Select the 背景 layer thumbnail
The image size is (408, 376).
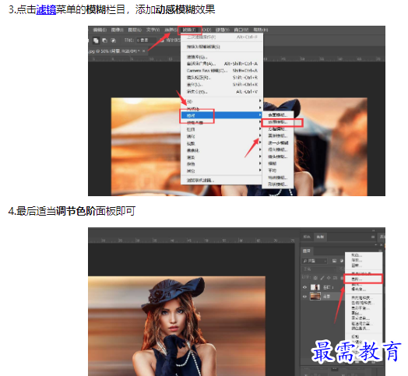click(x=315, y=297)
